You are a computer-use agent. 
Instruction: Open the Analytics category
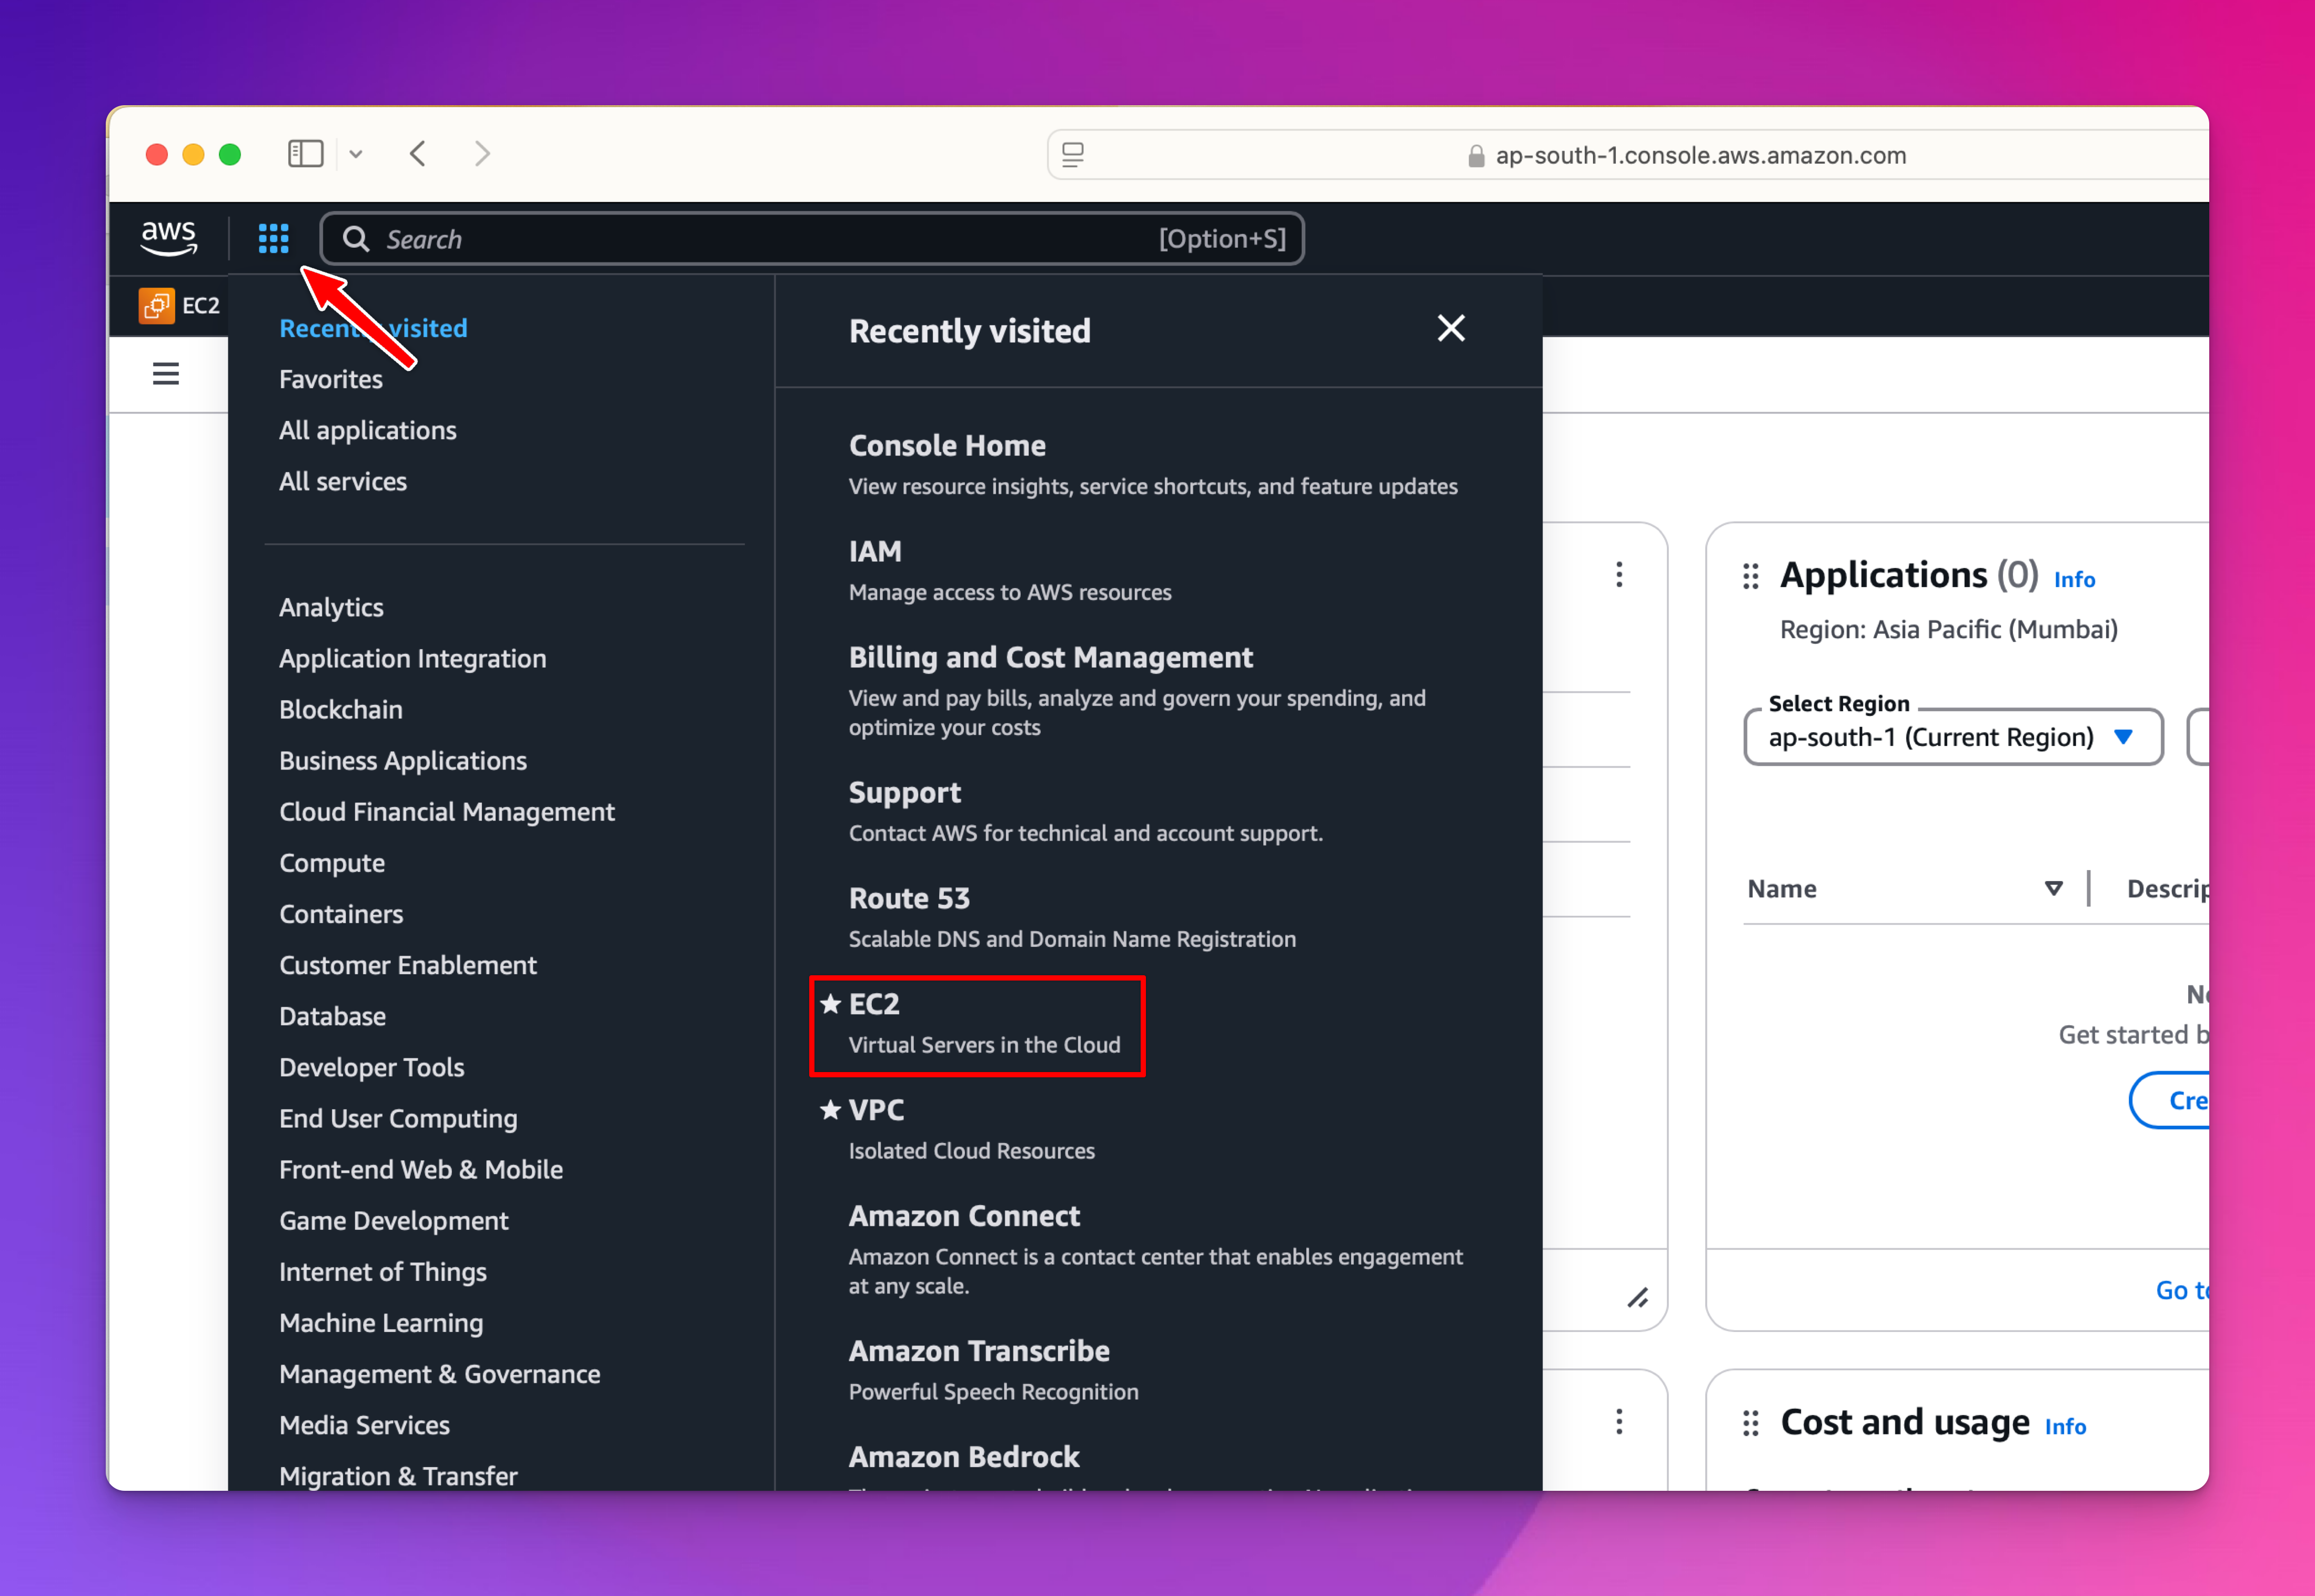(331, 607)
